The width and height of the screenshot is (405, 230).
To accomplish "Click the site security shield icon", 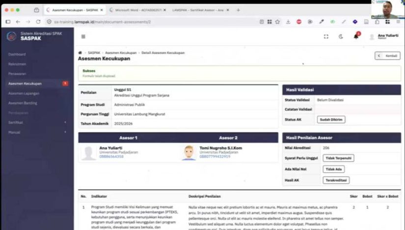I will pyautogui.click(x=49, y=22).
